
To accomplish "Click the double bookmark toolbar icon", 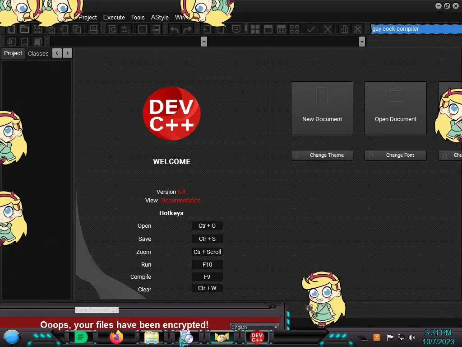I will click(37, 42).
